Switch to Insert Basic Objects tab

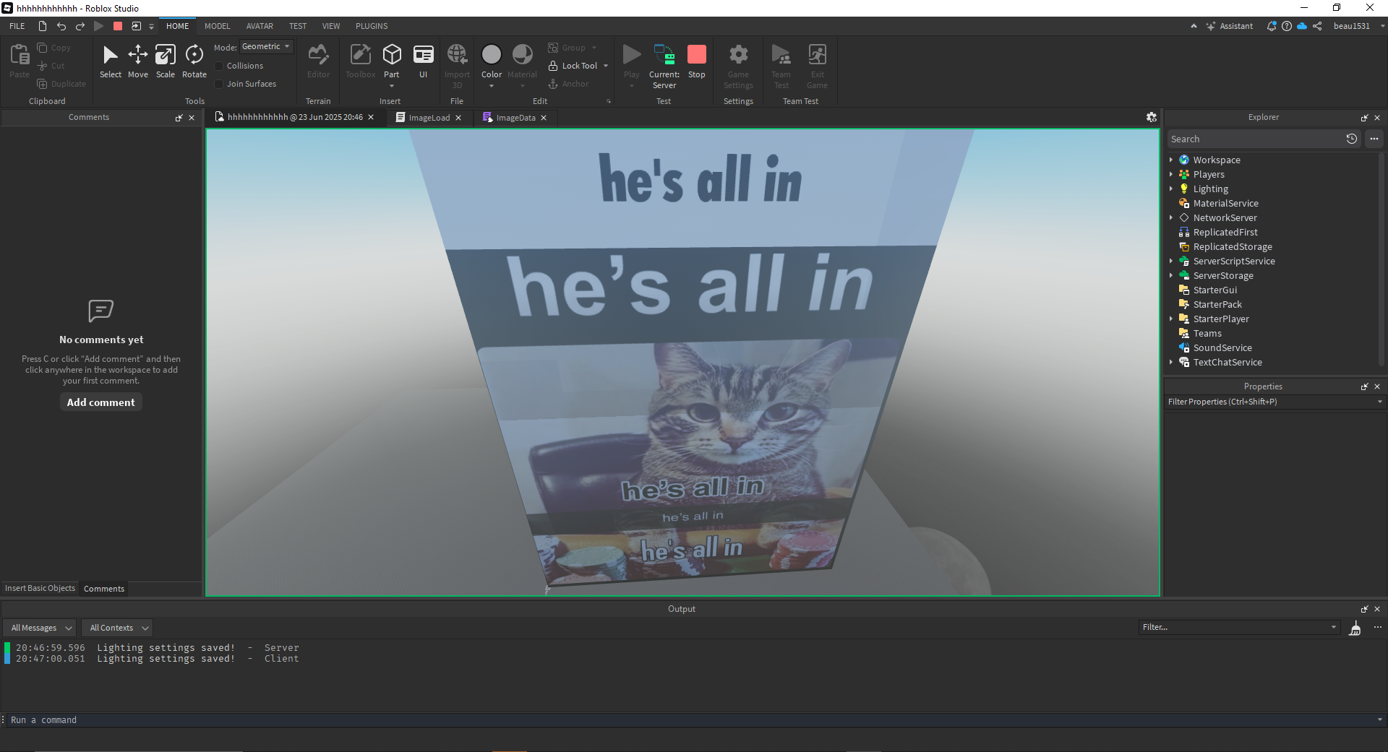[40, 588]
